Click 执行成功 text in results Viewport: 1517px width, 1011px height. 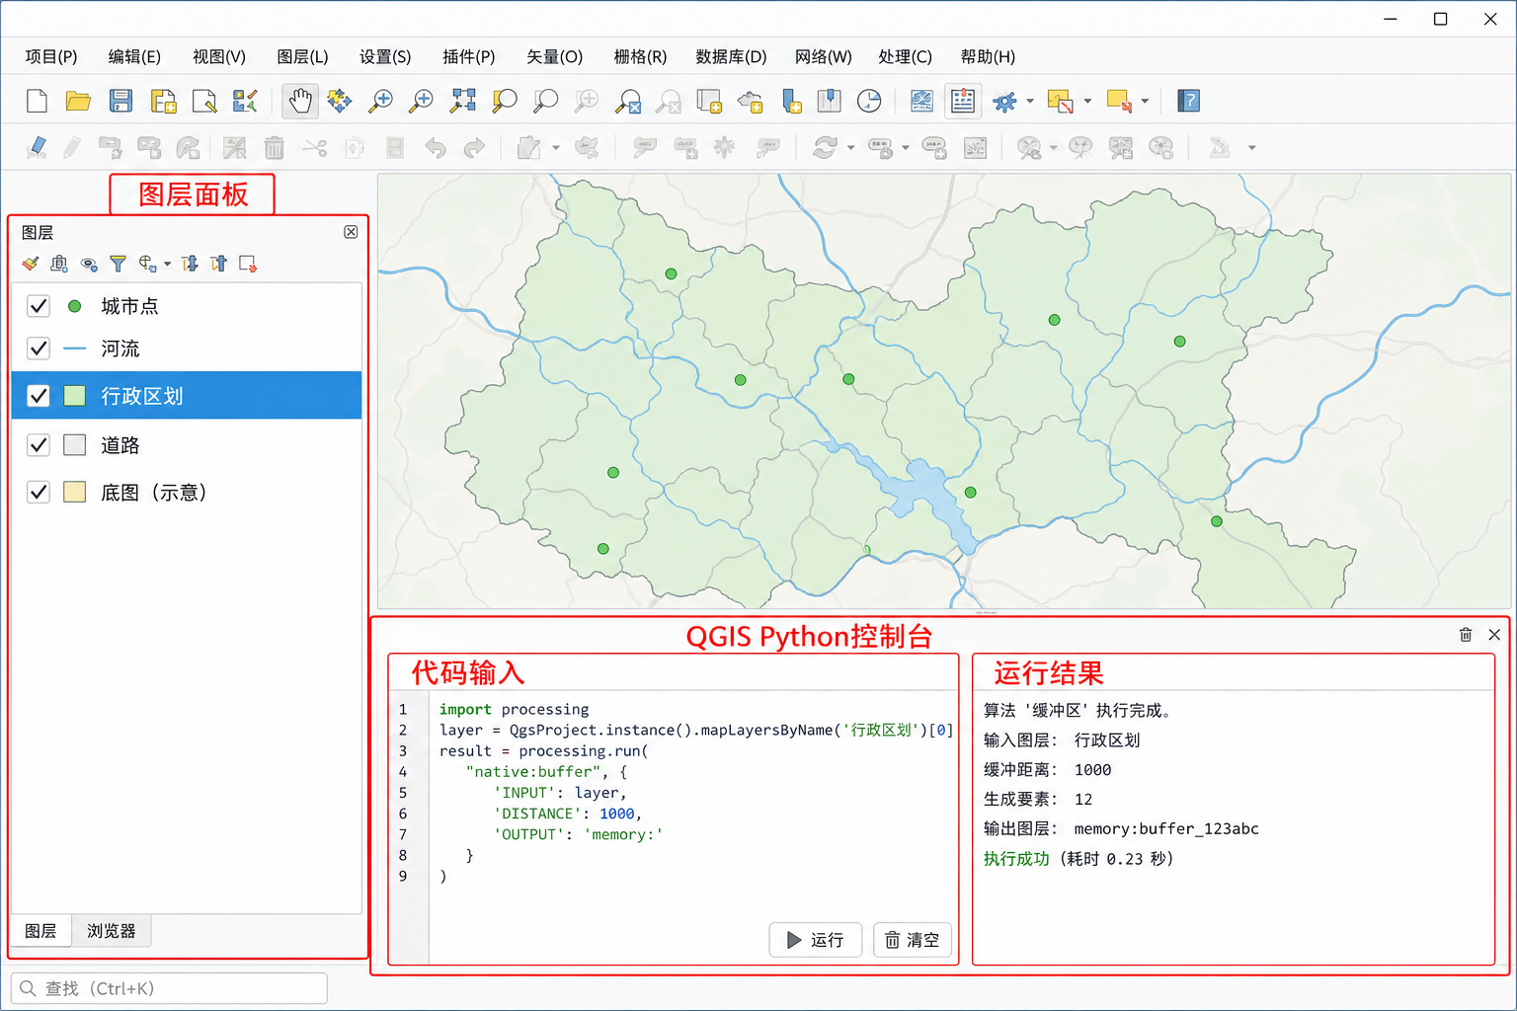(x=1016, y=859)
